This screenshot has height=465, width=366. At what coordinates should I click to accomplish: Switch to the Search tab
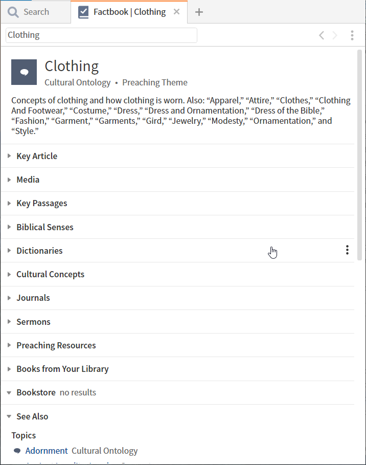coord(36,12)
